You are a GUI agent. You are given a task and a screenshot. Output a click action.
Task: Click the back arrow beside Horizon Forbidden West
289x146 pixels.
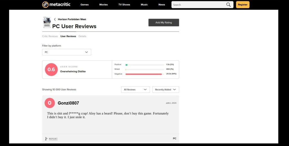pyautogui.click(x=55, y=19)
